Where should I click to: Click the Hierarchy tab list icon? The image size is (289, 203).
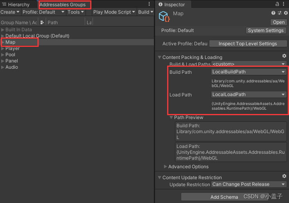(4, 4)
